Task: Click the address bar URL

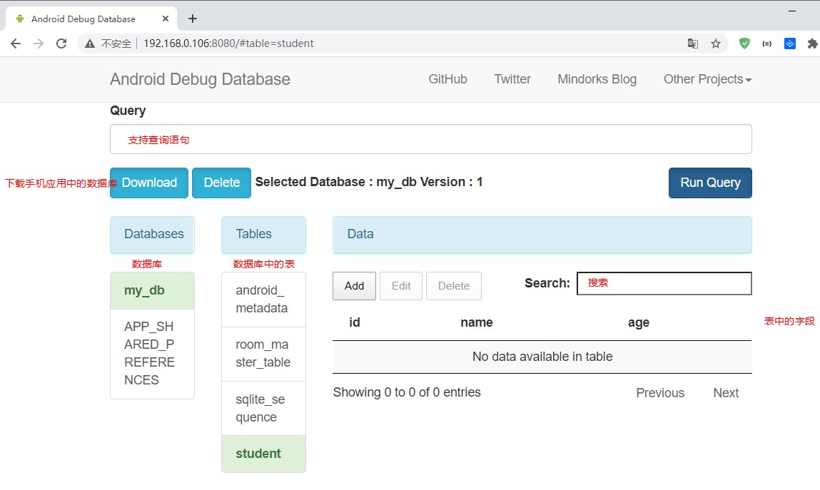Action: [228, 44]
